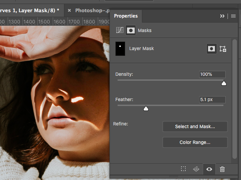Viewport: 241px width, 180px height.
Task: Click the Density value field
Action: click(212, 74)
